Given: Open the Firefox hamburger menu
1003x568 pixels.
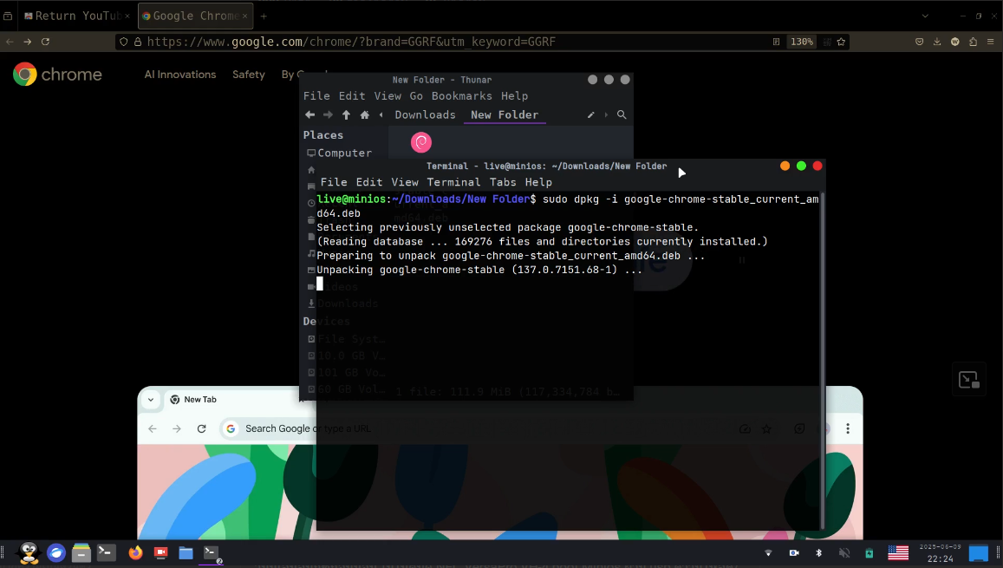Looking at the screenshot, I should pyautogui.click(x=990, y=41).
